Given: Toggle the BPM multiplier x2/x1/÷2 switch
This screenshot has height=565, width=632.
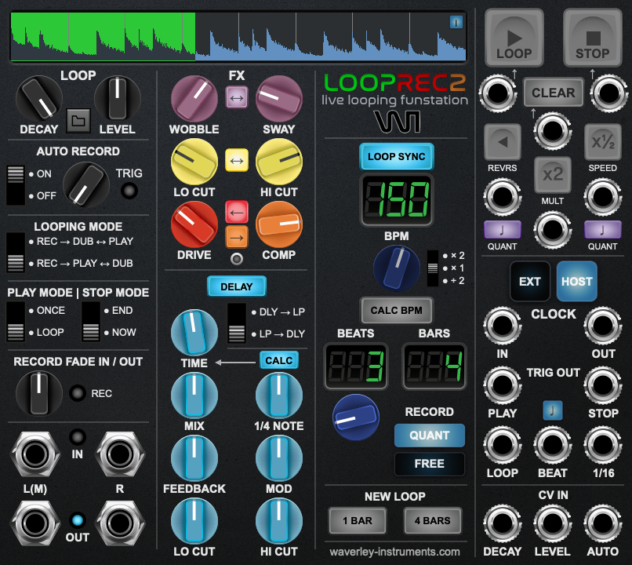Looking at the screenshot, I should point(433,268).
